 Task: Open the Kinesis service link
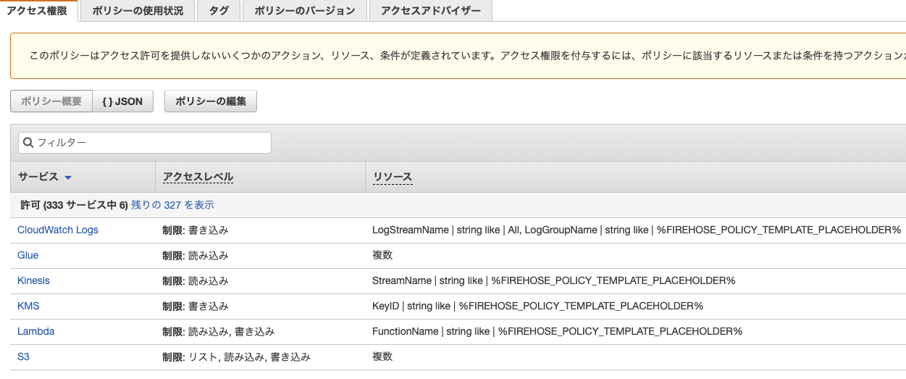tap(33, 280)
